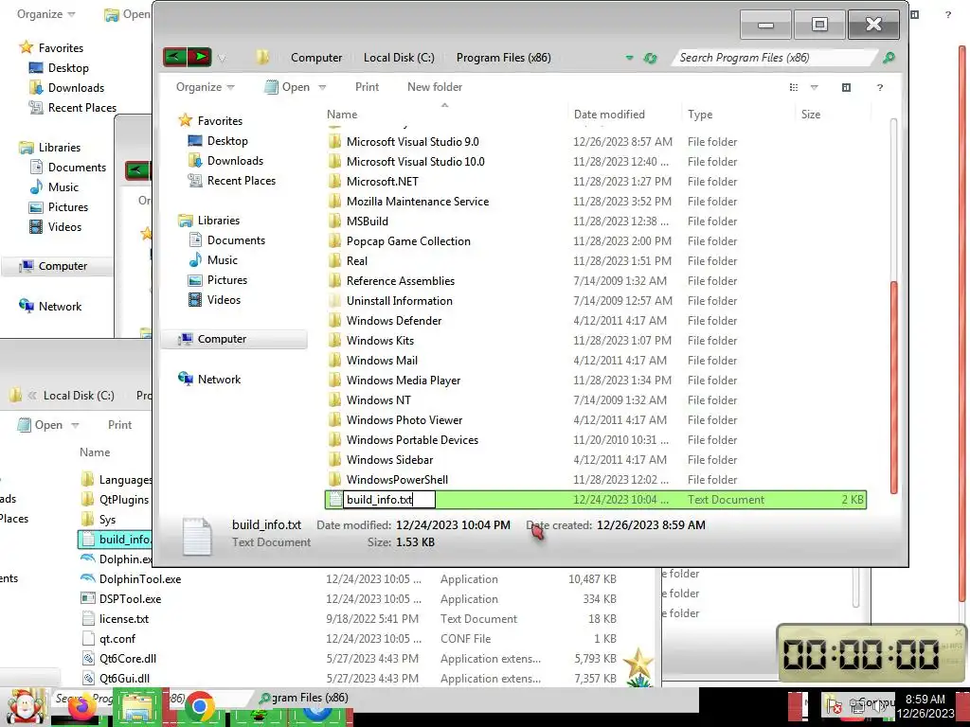Click the front window vertical scrollbar thumb
The height and width of the screenshot is (727, 970).
893,387
